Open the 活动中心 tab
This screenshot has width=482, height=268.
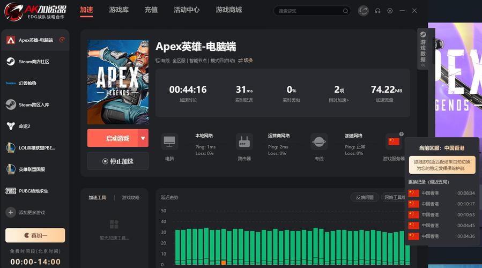pos(187,10)
